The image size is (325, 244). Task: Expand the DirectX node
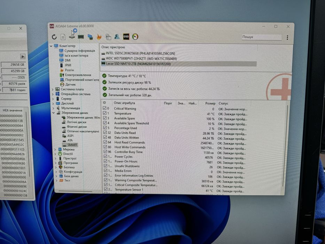(x=55, y=154)
